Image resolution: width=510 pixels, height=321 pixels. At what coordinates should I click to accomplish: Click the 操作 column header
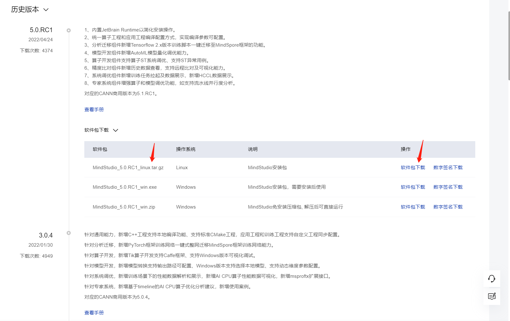point(405,149)
